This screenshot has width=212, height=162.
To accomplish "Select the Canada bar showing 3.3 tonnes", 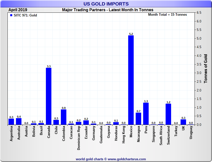I will point(49,96).
